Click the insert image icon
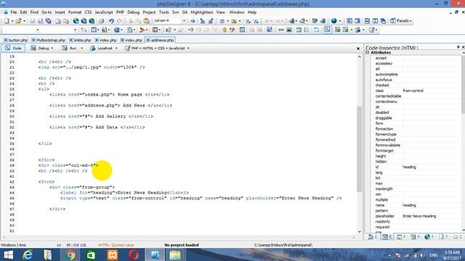This screenshot has width=465, height=261. 289,30
